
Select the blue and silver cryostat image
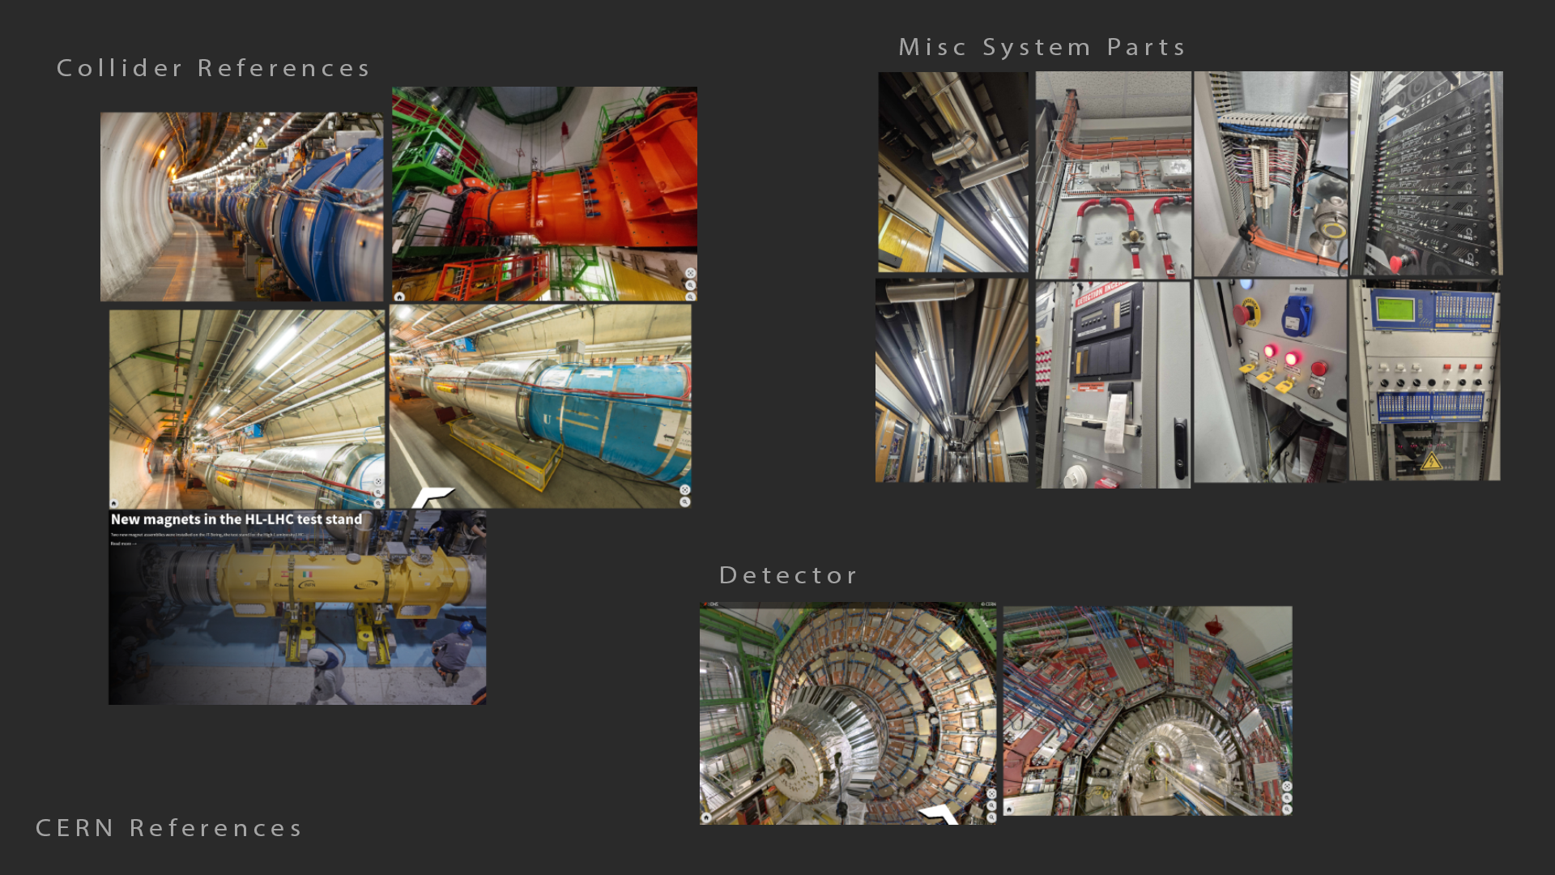click(540, 407)
